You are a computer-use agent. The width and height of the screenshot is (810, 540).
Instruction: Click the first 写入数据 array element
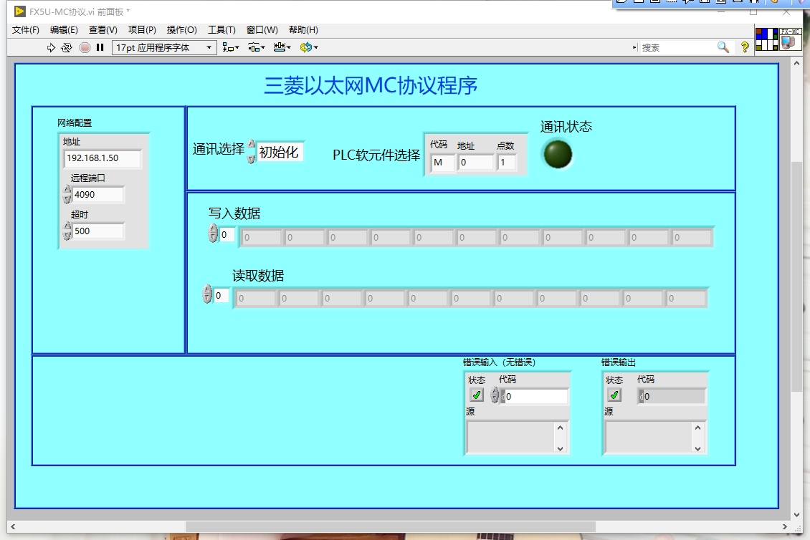click(262, 238)
